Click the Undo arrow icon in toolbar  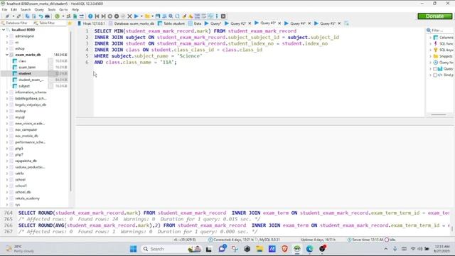tap(41, 16)
